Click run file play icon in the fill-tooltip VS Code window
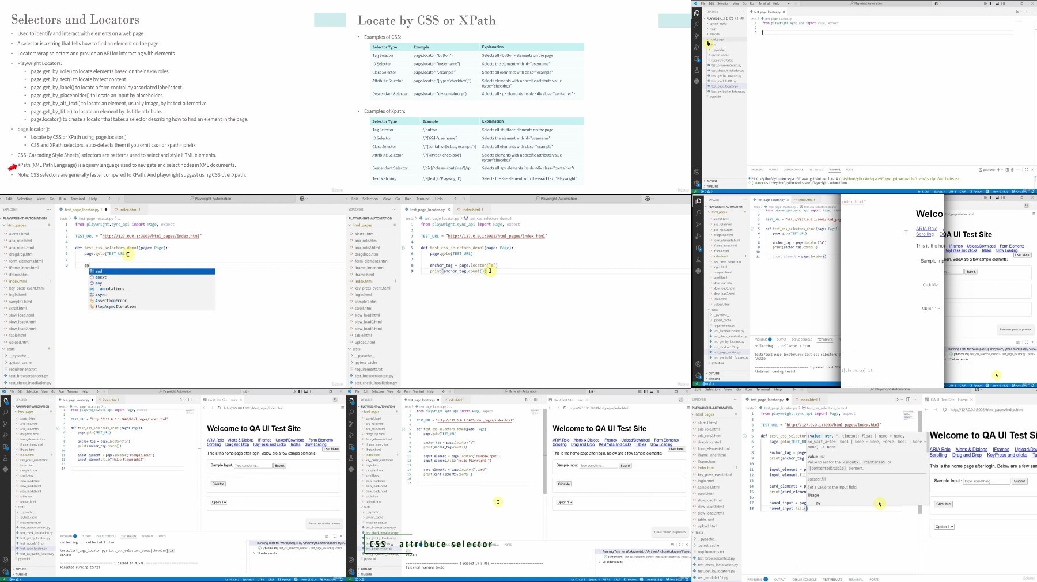1037x582 pixels. [x=897, y=400]
